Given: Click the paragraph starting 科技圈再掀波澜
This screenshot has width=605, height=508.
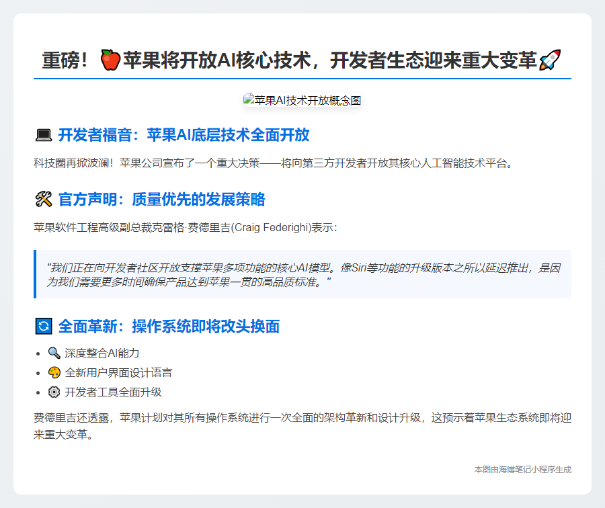Looking at the screenshot, I should [x=273, y=163].
